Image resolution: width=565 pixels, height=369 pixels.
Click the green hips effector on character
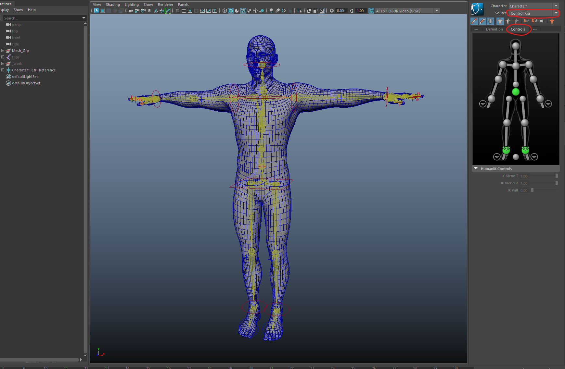point(516,92)
